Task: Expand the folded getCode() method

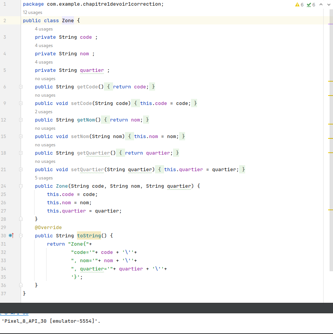Action: pyautogui.click(x=21, y=87)
